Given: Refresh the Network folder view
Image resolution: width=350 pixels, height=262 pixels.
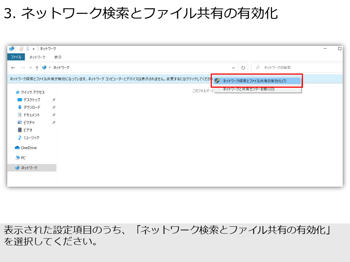Looking at the screenshot, I should click(x=243, y=68).
